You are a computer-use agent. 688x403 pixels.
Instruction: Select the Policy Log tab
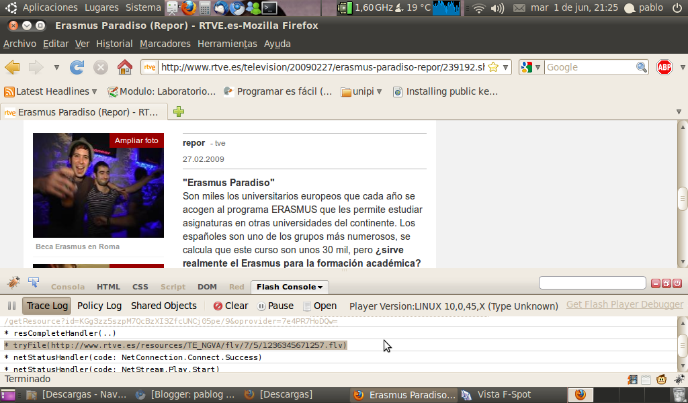point(99,306)
